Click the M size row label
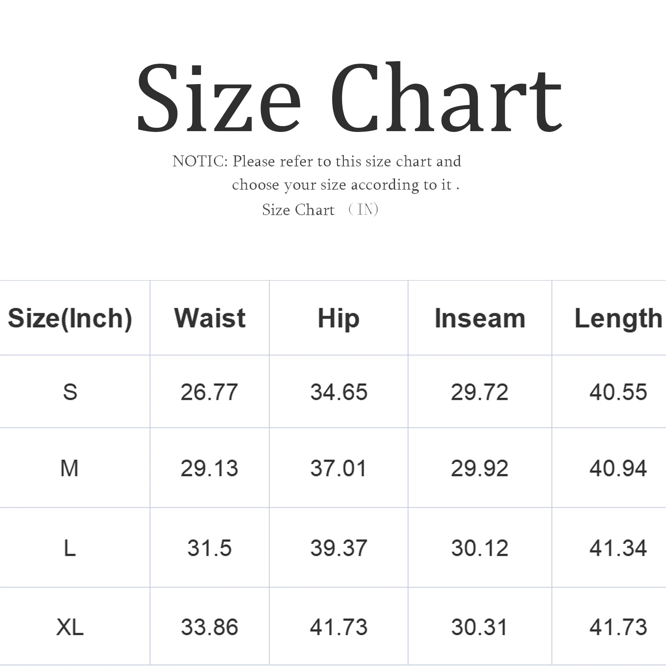The image size is (666, 666). pos(69,468)
